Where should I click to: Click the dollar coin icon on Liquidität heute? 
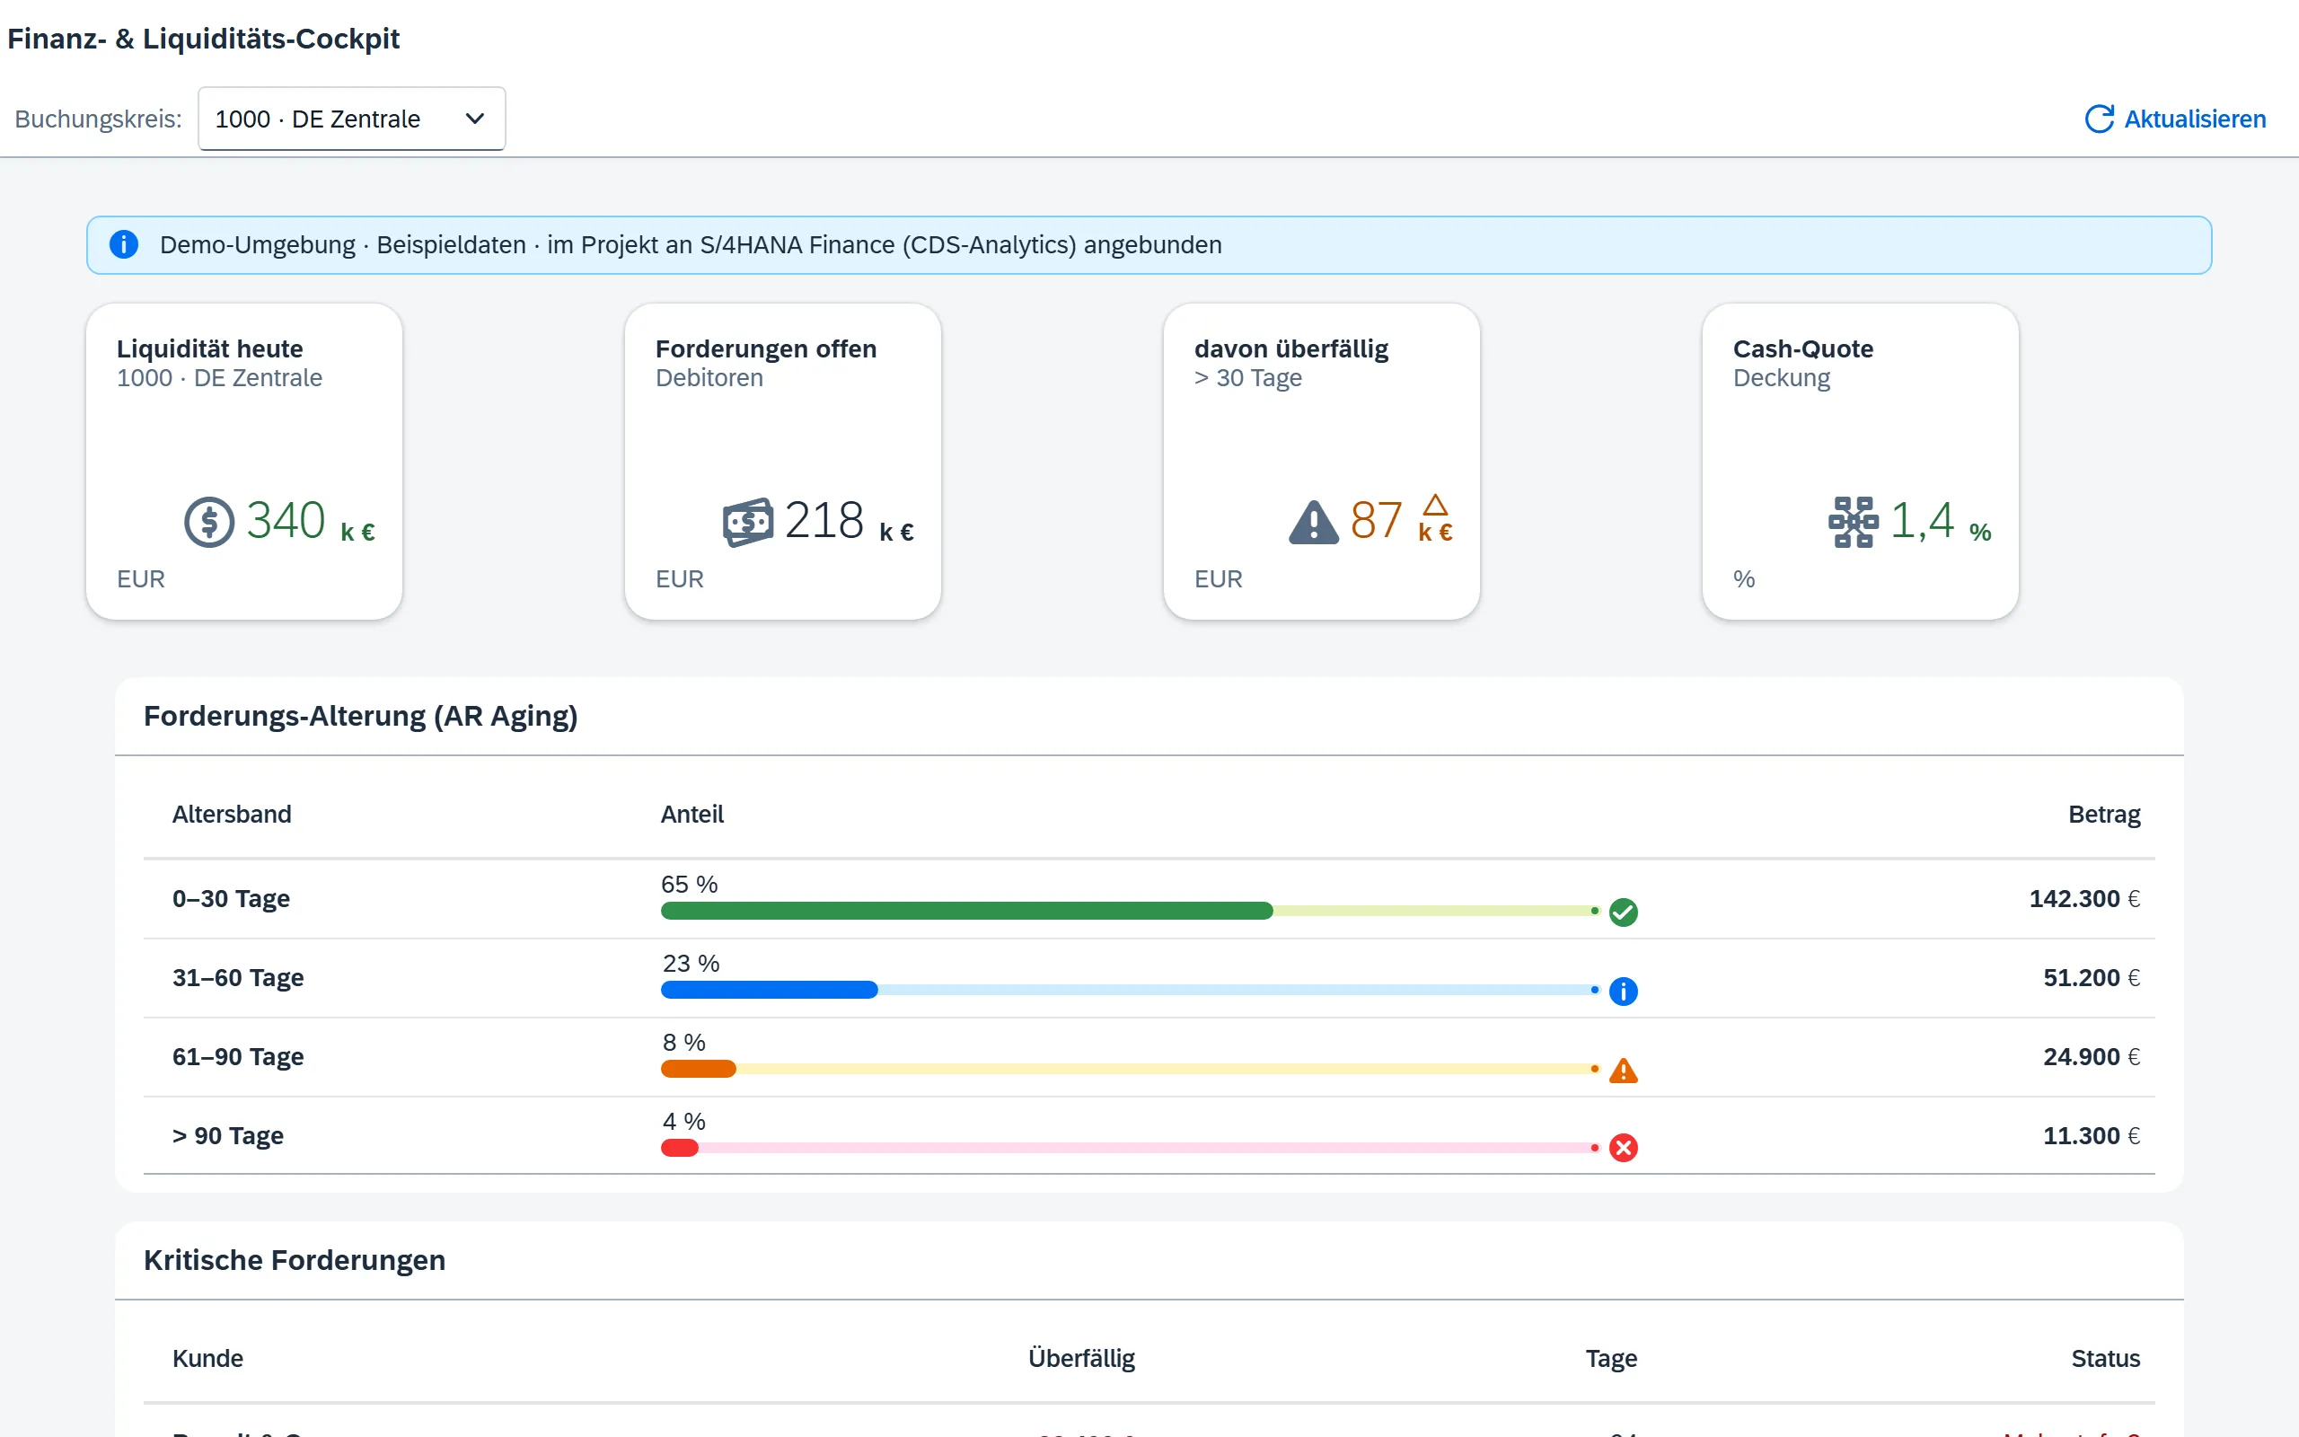tap(209, 522)
